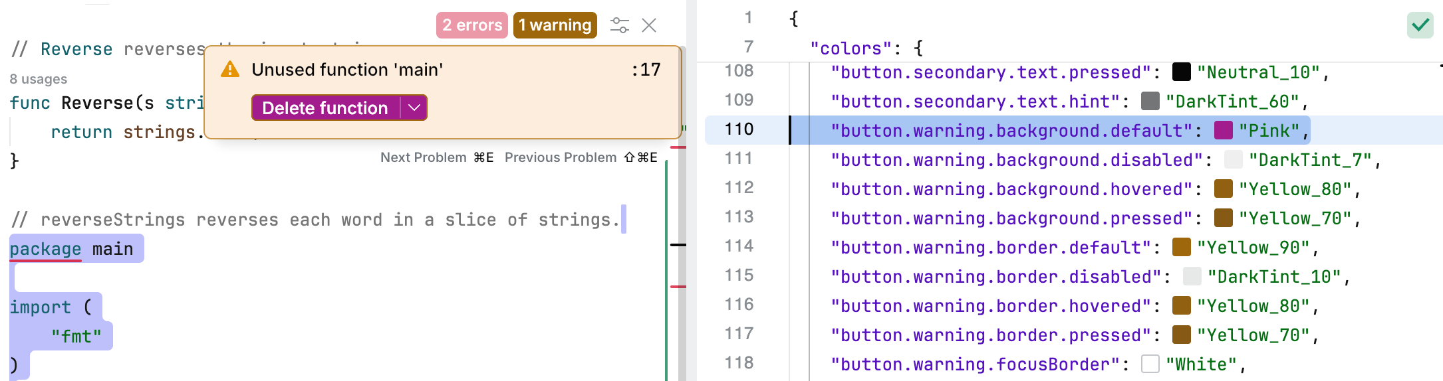Click line number 110 in the gutter
This screenshot has height=381, width=1443.
point(739,129)
